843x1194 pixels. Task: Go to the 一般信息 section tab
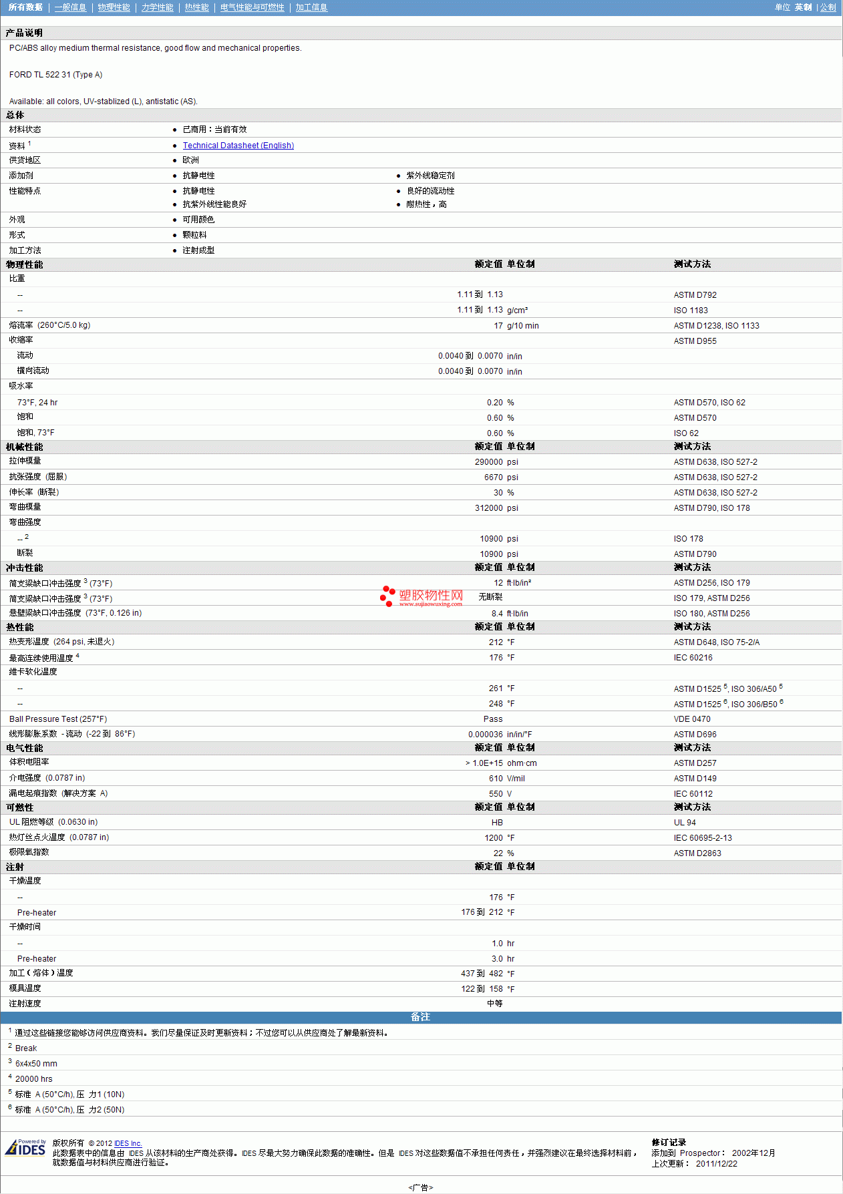[71, 7]
